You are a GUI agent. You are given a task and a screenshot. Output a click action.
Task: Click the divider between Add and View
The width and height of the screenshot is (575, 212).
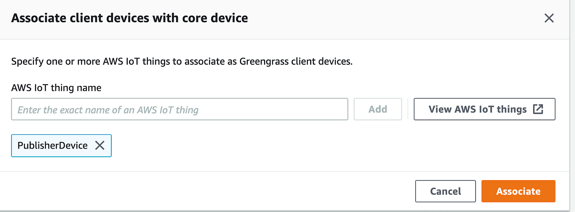(407, 109)
